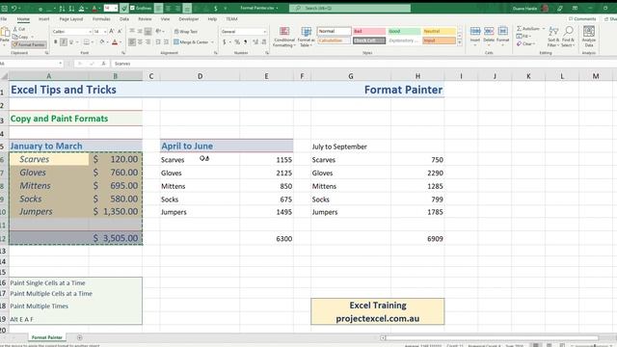Open the File menu tab

coord(4,19)
